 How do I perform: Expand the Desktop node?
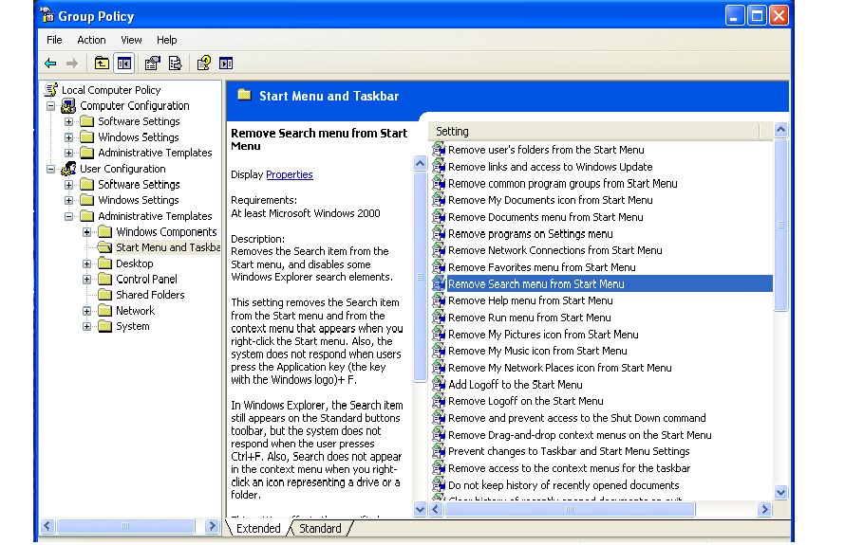pos(86,263)
